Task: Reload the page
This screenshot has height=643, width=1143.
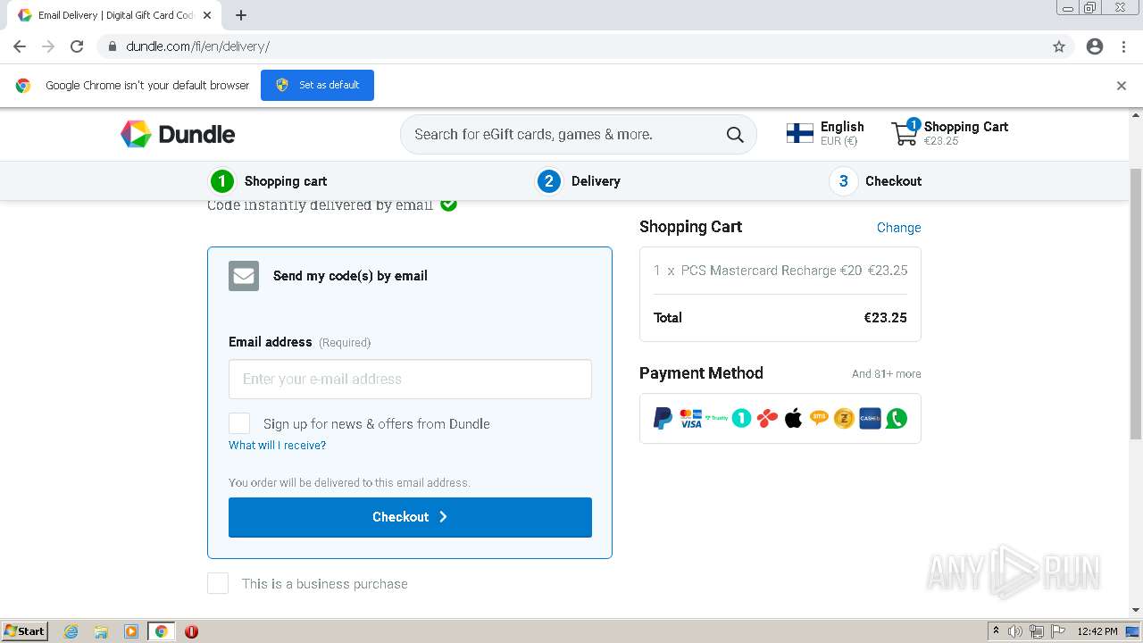Action: tap(77, 46)
